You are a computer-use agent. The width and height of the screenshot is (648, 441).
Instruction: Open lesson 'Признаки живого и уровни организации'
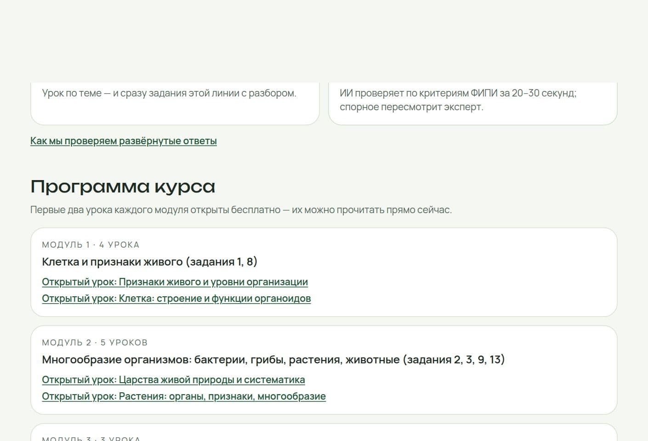point(175,282)
